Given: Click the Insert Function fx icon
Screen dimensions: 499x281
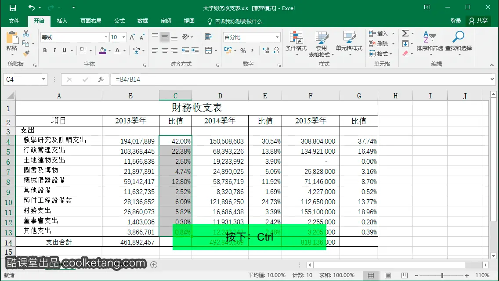Looking at the screenshot, I should pos(101,79).
